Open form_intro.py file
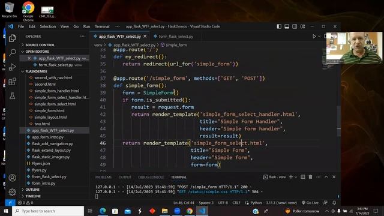The height and width of the screenshot is (216, 384). pyautogui.click(x=44, y=184)
